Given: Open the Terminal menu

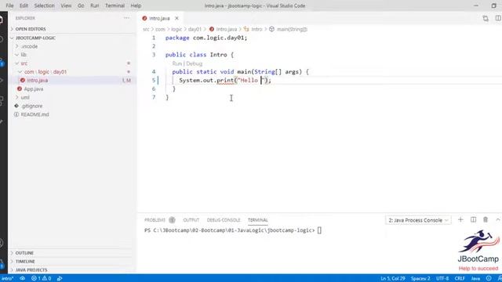Looking at the screenshot, I should (x=115, y=5).
